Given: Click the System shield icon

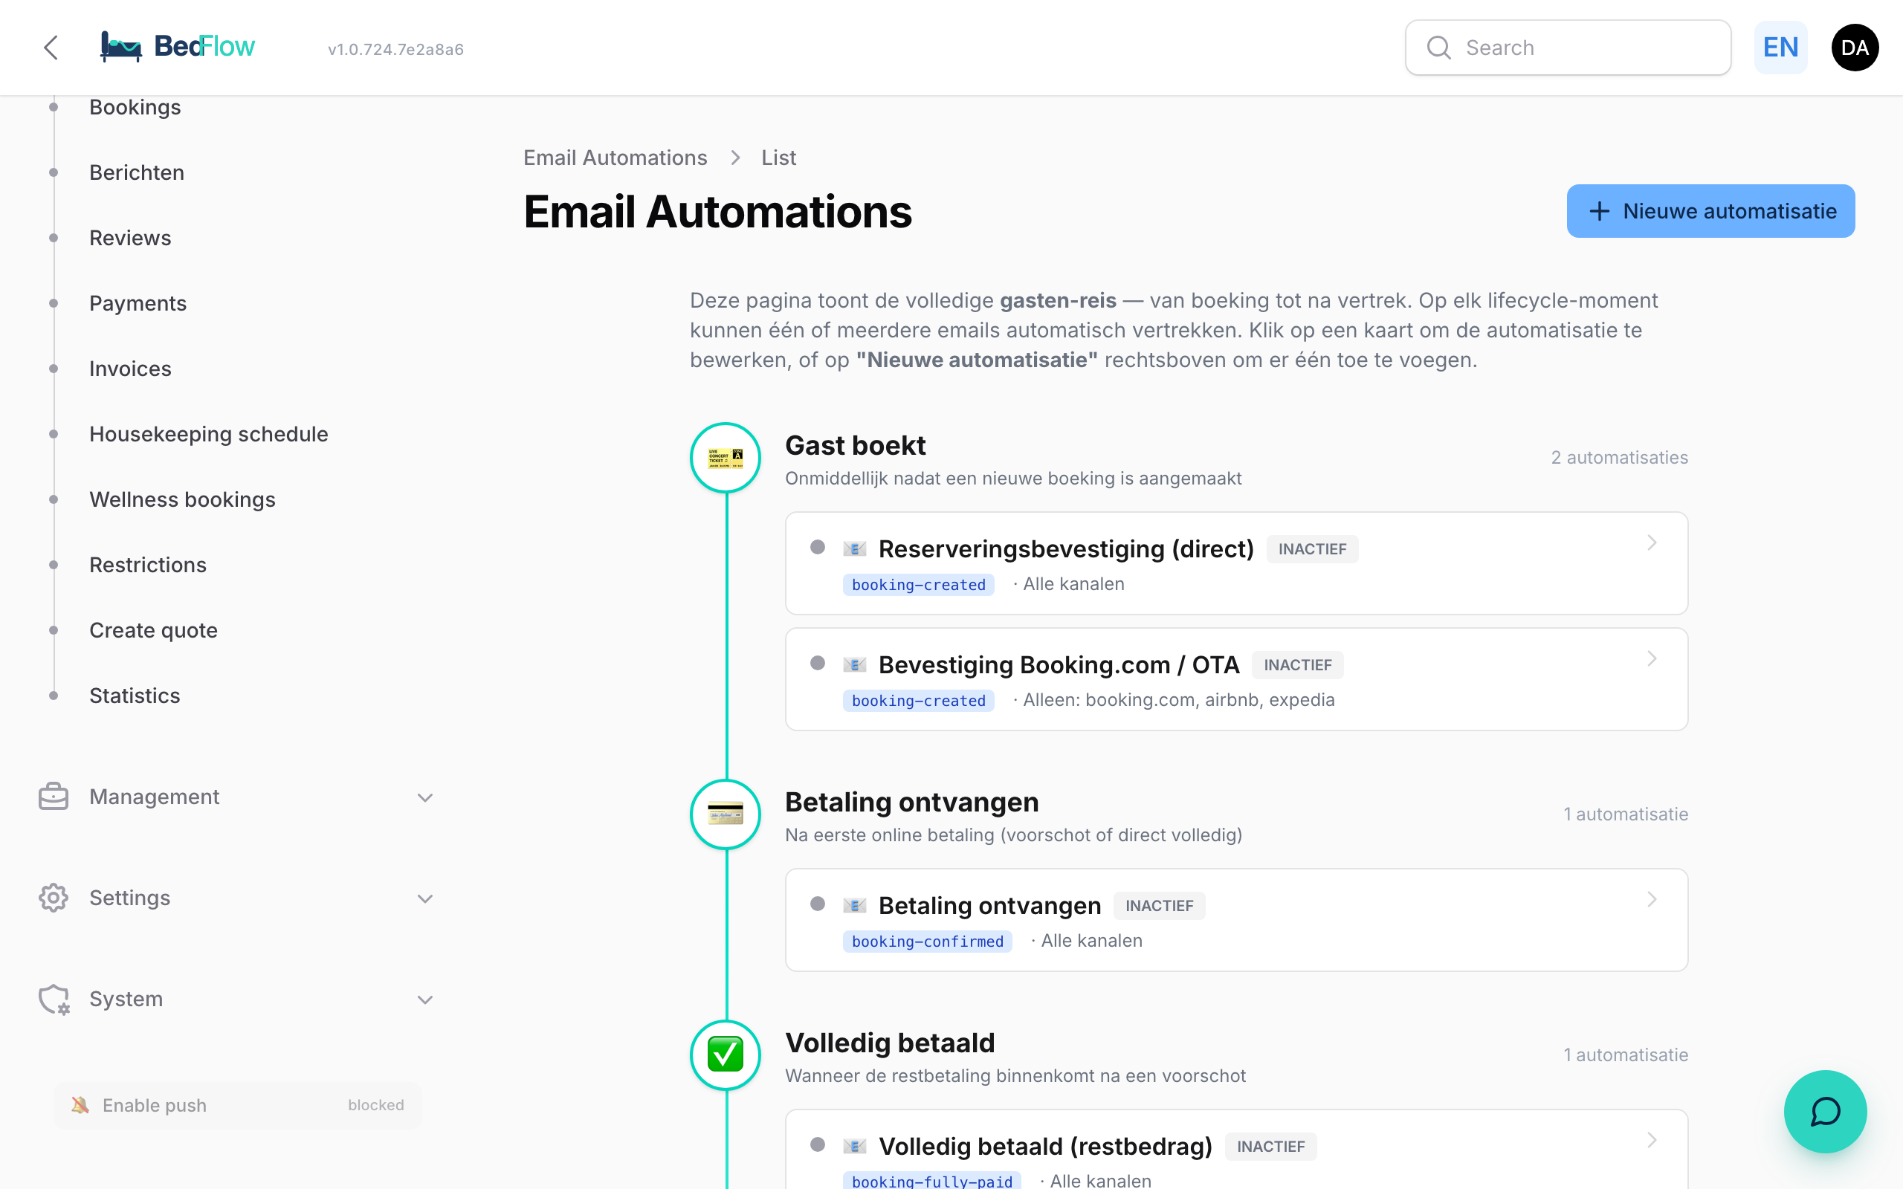Looking at the screenshot, I should point(54,999).
